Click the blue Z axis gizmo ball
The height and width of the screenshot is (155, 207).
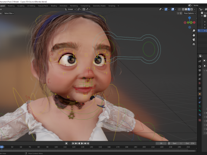[x=189, y=18]
